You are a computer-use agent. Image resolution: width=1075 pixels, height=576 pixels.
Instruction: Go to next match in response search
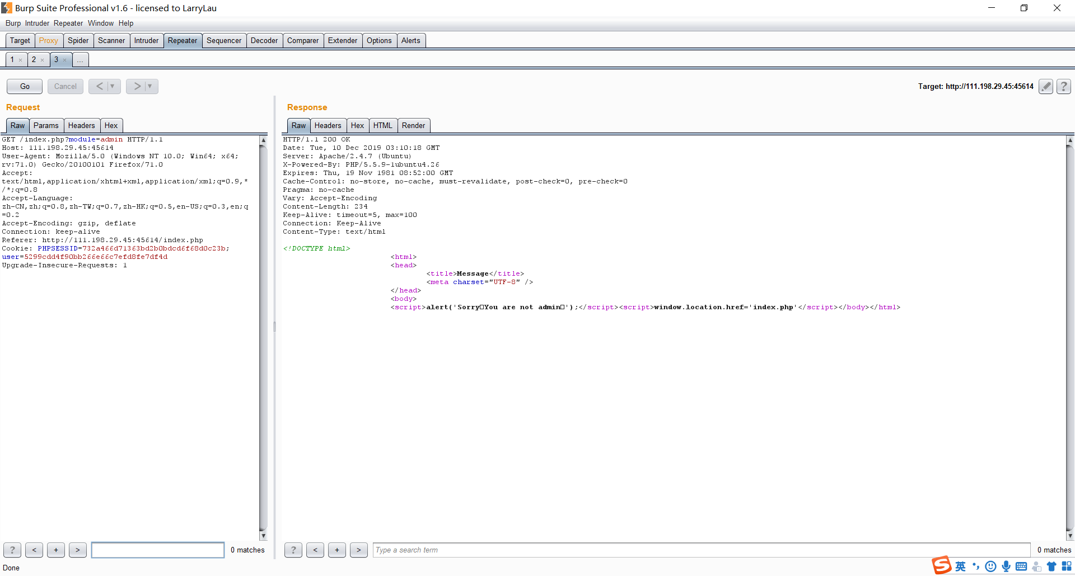point(359,550)
